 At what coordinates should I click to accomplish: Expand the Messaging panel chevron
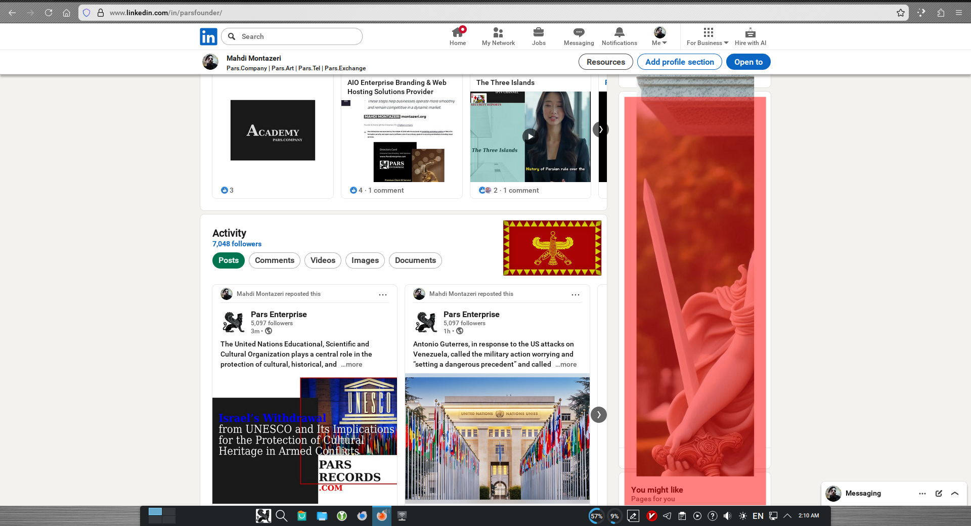click(955, 493)
